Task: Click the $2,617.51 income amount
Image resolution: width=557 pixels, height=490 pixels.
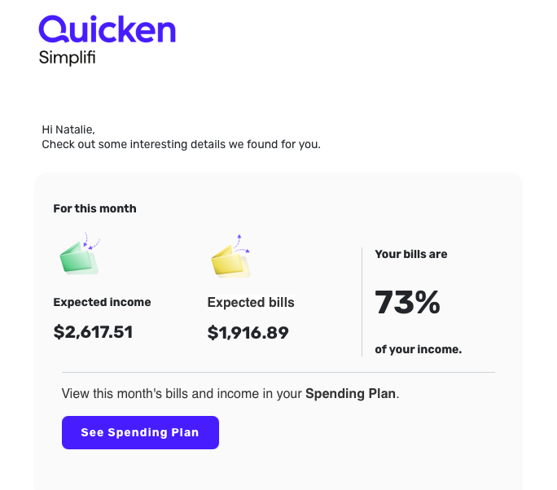Action: point(93,332)
